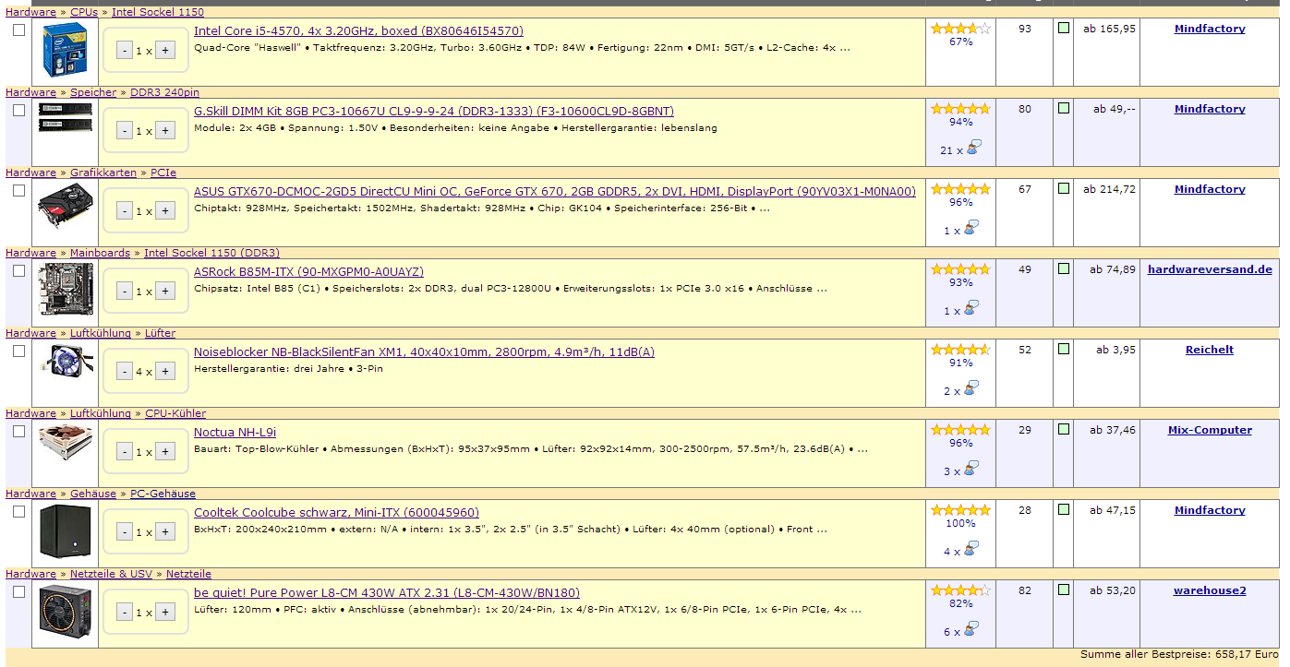Decrease quantity of be quiet! Pure Power
1290x667 pixels.
125,613
